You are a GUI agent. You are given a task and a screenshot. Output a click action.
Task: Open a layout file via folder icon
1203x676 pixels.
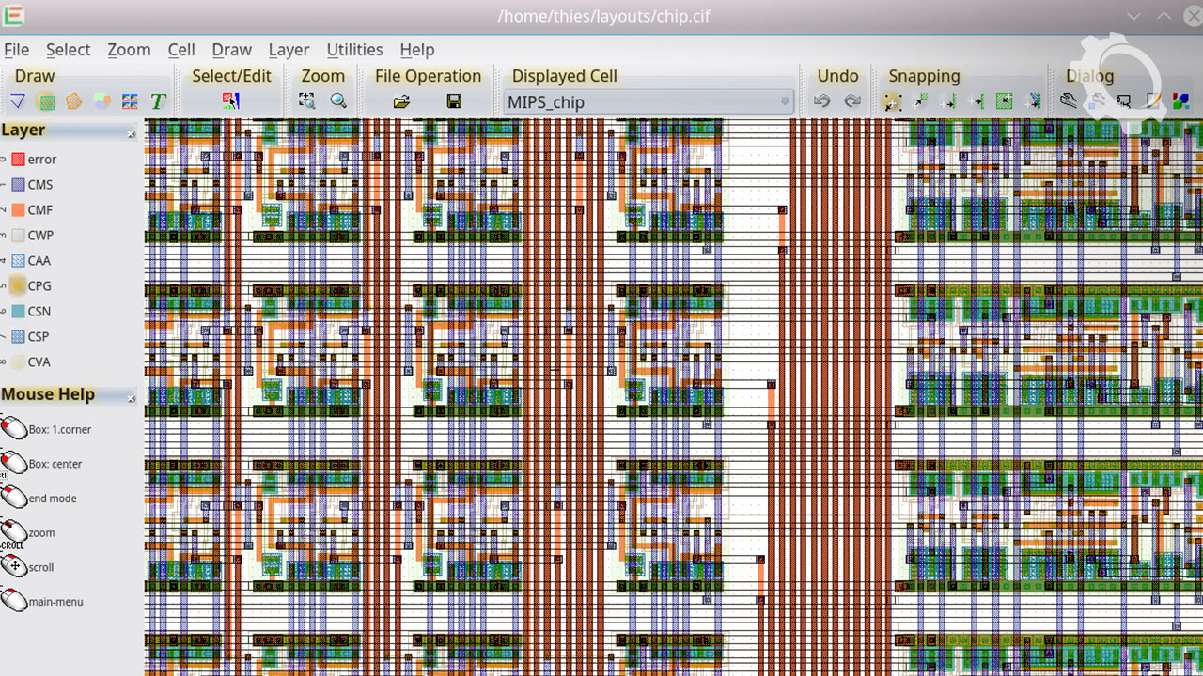[401, 101]
